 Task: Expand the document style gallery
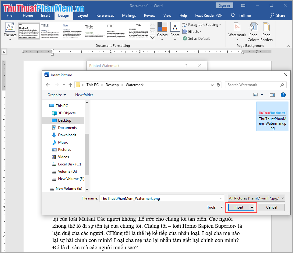point(152,37)
